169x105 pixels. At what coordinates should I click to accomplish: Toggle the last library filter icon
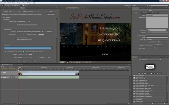(160, 73)
